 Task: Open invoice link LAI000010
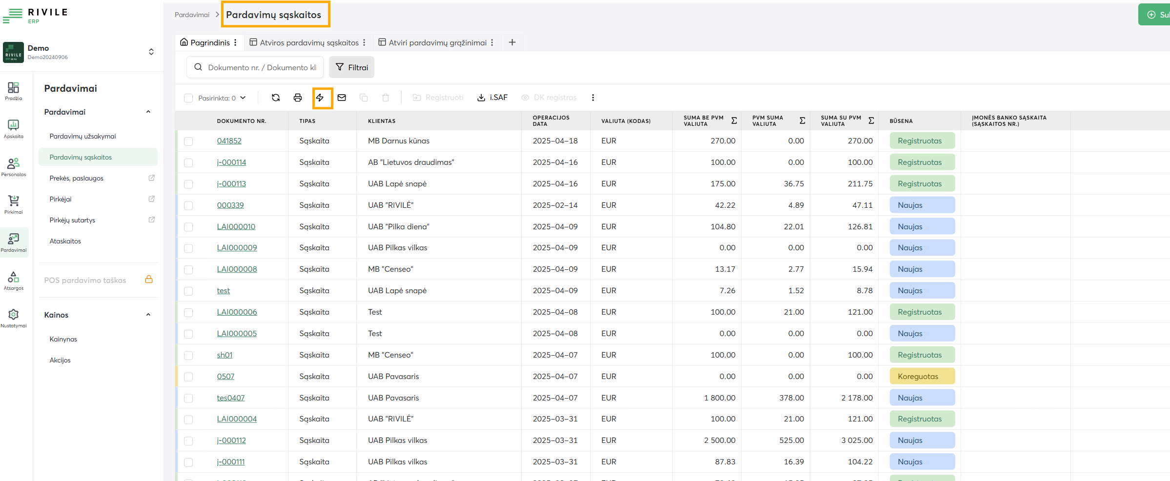236,227
